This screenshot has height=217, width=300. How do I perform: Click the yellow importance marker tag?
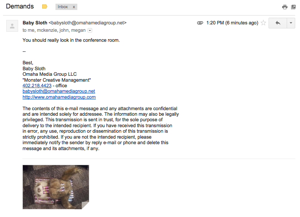click(45, 7)
